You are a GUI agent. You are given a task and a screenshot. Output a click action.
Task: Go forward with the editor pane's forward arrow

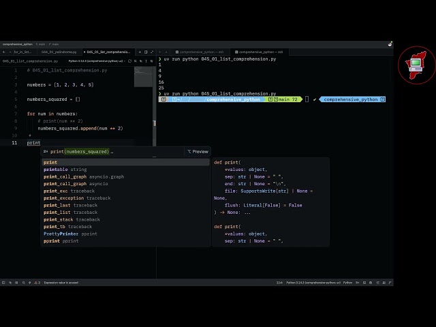[x=10, y=52]
